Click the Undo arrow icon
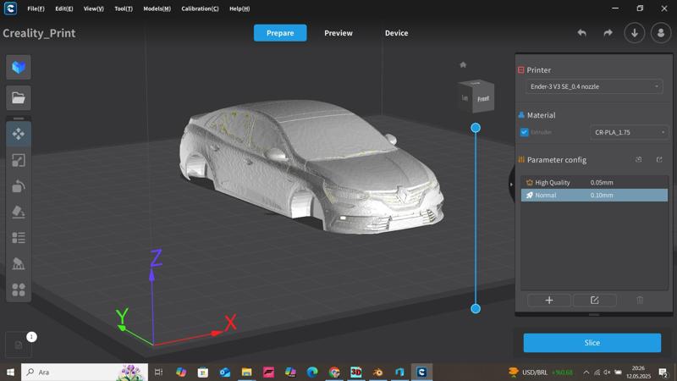Image resolution: width=677 pixels, height=381 pixels. click(x=581, y=33)
